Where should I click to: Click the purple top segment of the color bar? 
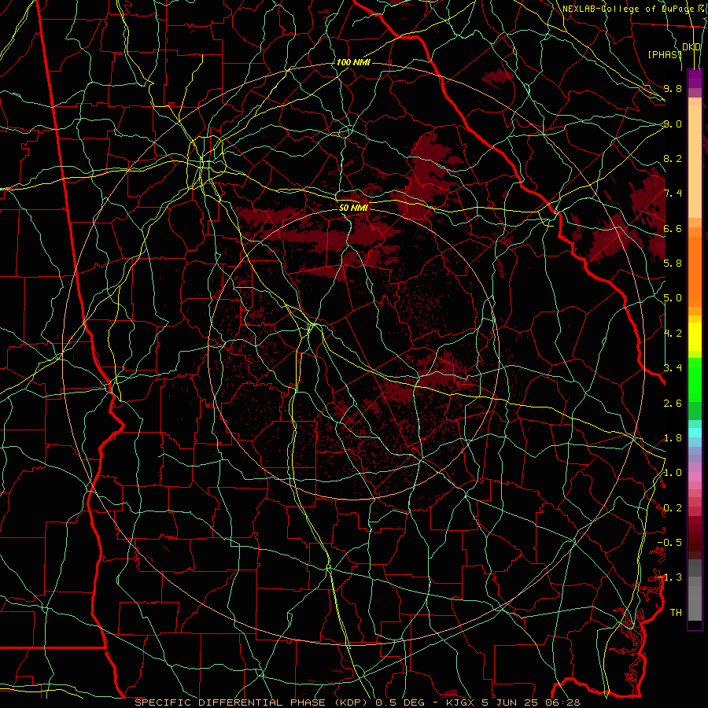point(695,79)
